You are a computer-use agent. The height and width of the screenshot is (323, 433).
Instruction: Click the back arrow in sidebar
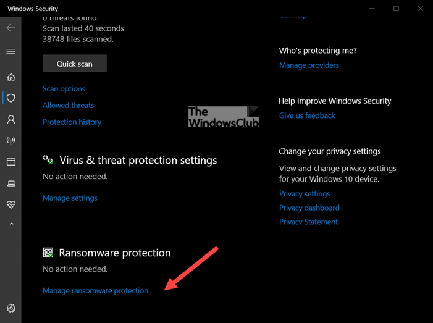11,28
